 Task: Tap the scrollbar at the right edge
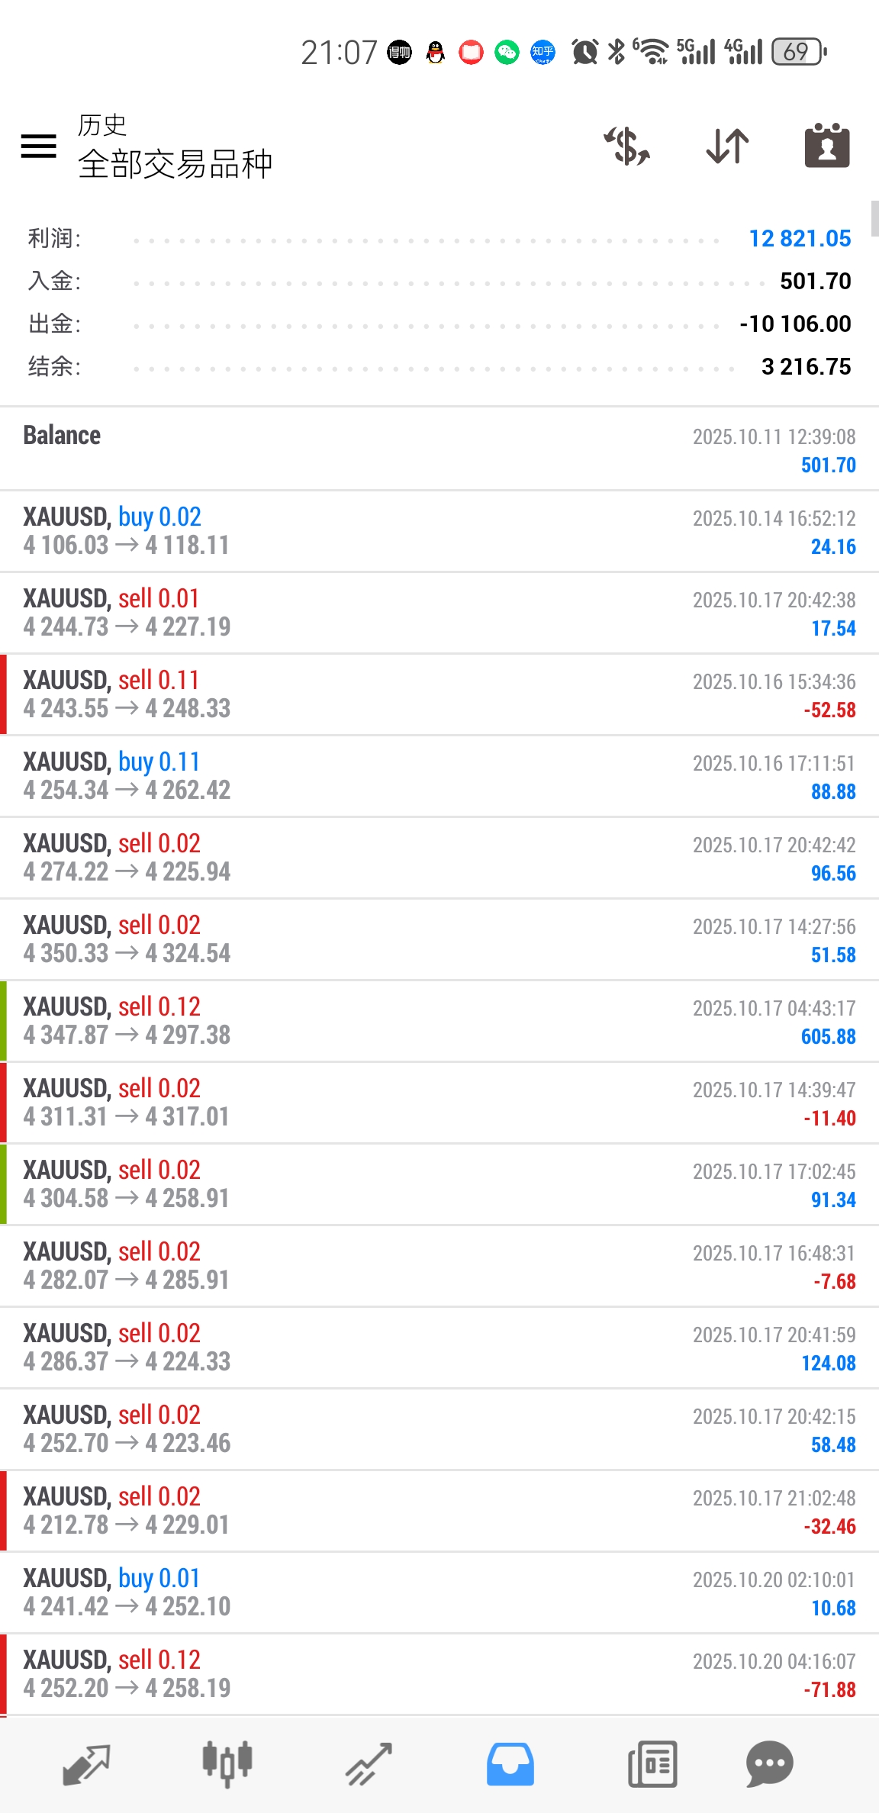[x=874, y=220]
